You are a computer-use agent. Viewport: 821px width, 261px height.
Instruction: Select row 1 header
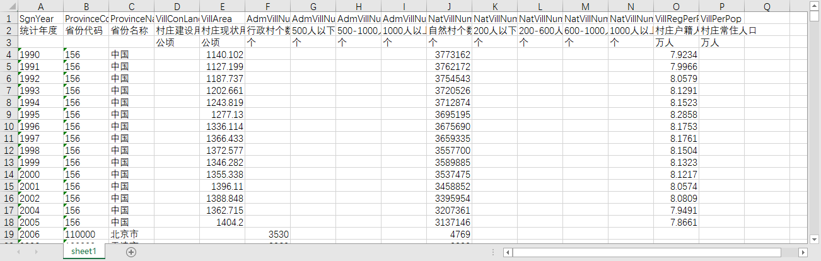click(9, 18)
